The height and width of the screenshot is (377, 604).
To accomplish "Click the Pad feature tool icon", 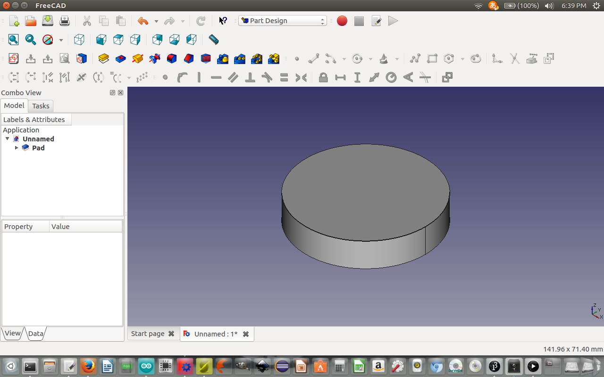I will click(104, 58).
